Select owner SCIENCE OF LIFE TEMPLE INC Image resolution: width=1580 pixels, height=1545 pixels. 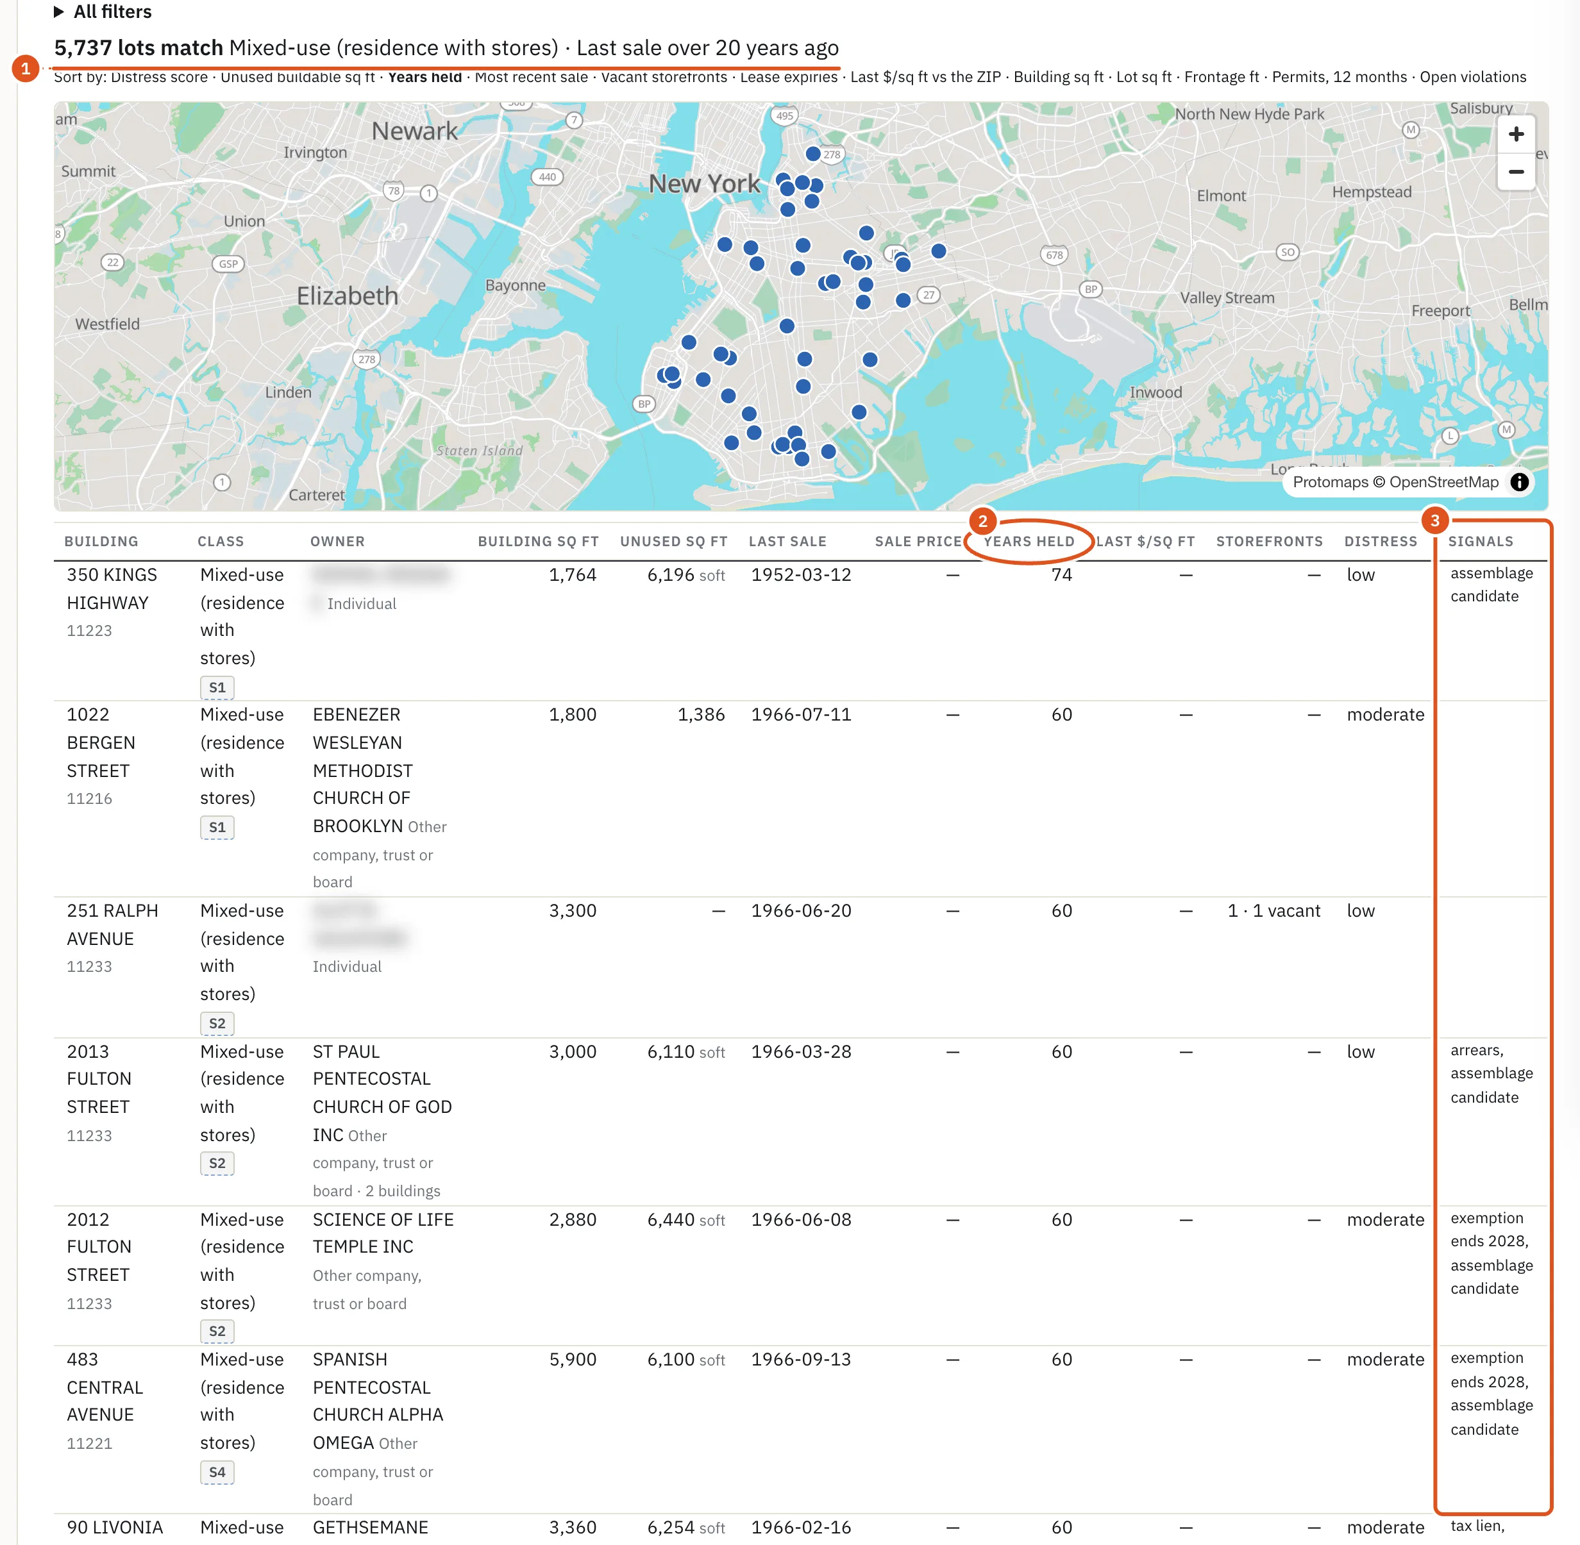point(383,1233)
